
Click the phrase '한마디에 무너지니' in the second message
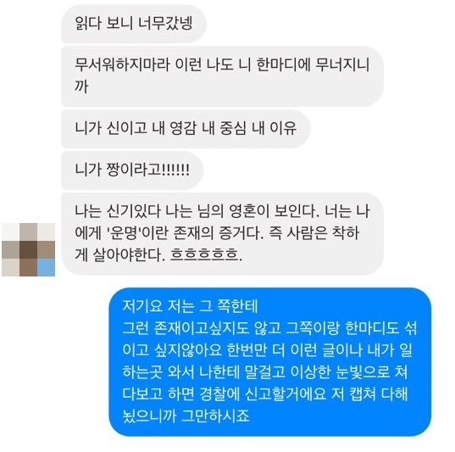point(314,64)
